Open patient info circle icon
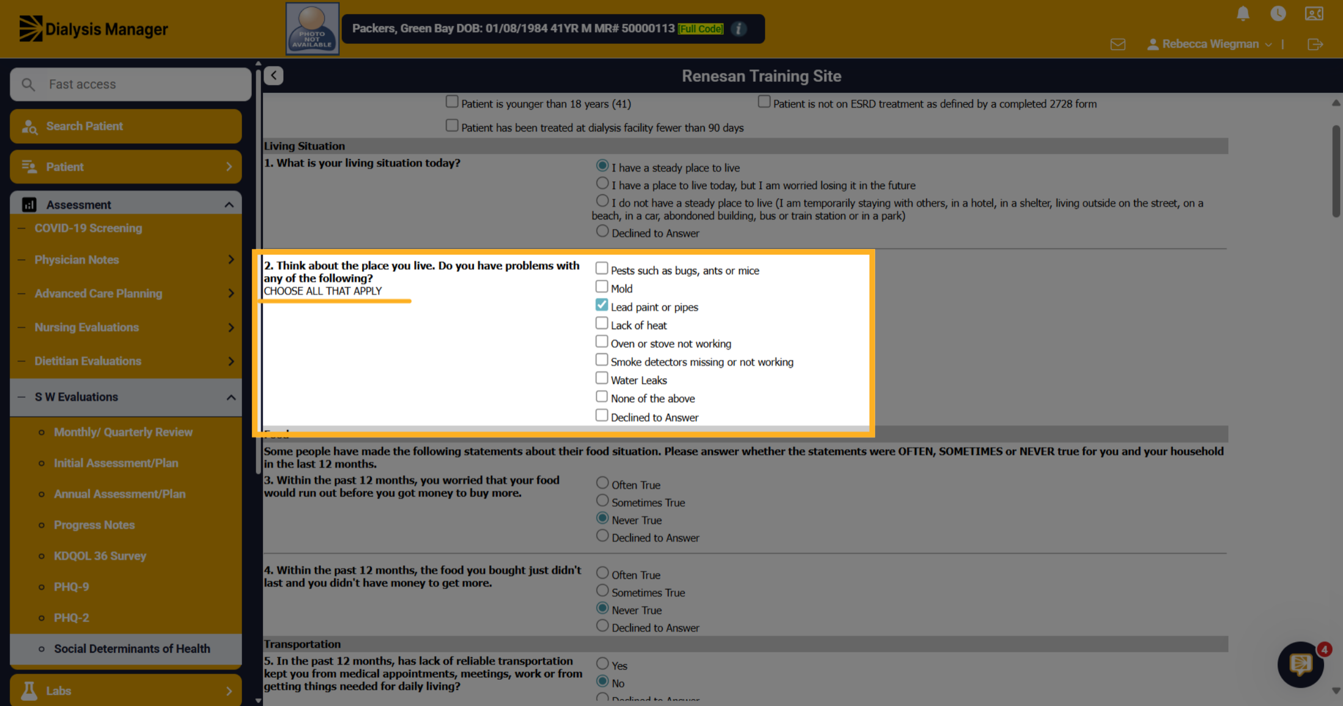This screenshot has width=1343, height=706. (x=739, y=29)
